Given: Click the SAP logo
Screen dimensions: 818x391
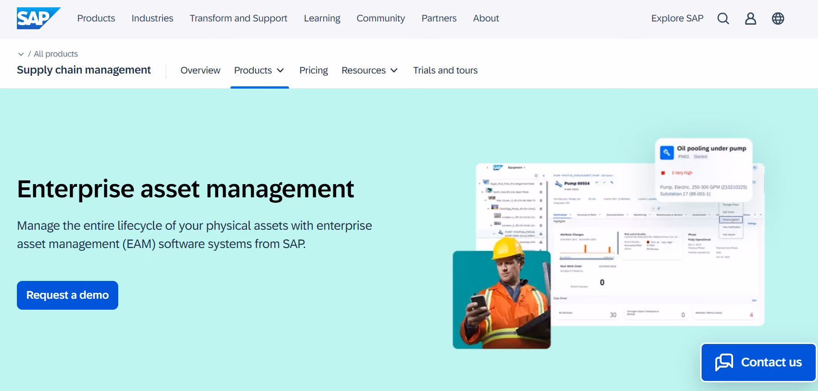Looking at the screenshot, I should point(38,18).
